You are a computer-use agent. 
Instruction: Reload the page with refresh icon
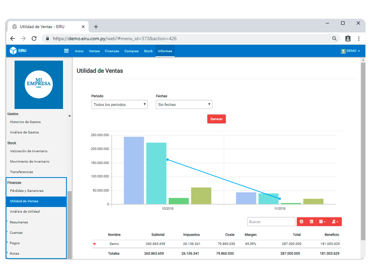point(34,39)
